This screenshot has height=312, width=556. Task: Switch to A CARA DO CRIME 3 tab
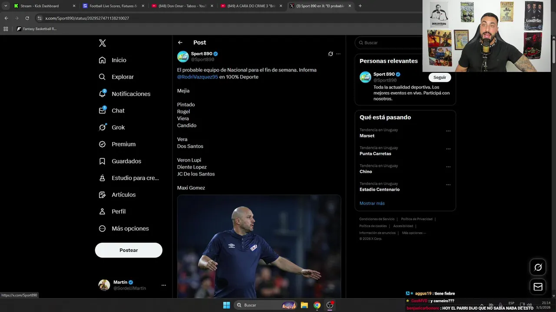tap(251, 6)
